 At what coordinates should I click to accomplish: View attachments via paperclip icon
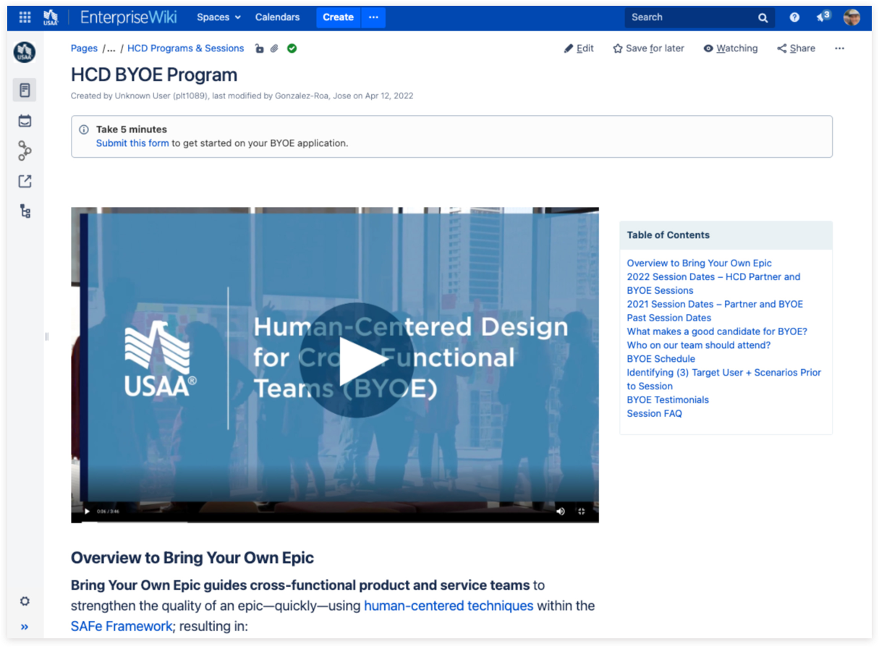point(275,48)
